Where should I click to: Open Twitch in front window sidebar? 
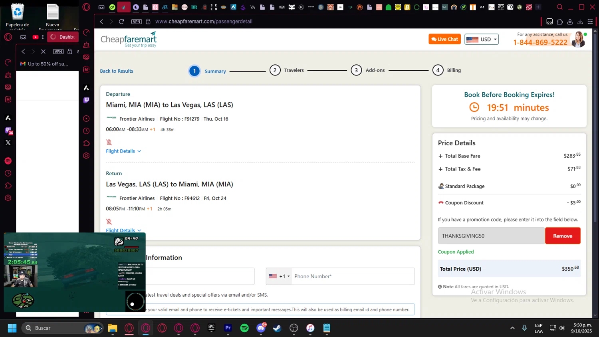coord(86,100)
